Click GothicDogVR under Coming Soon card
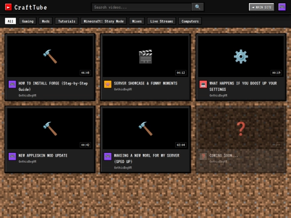 (218, 161)
